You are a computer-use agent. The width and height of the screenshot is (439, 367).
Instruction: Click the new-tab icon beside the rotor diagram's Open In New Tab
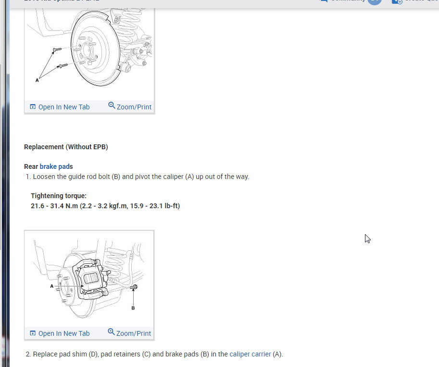(33, 107)
